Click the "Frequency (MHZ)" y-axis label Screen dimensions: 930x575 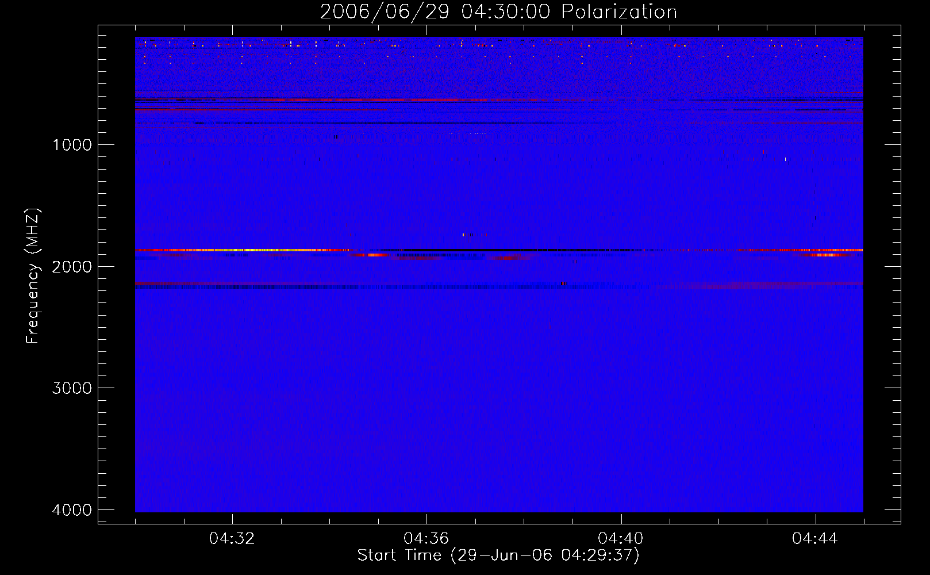[33, 276]
